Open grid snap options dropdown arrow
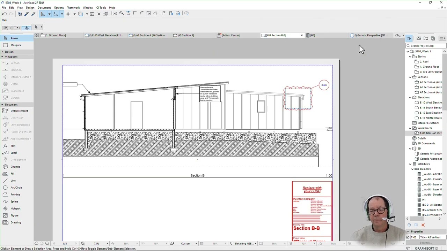 tap(74, 14)
